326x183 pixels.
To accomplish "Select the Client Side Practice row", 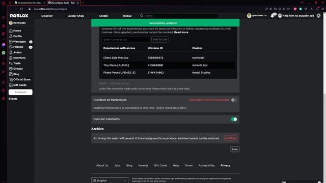I will (x=168, y=57).
